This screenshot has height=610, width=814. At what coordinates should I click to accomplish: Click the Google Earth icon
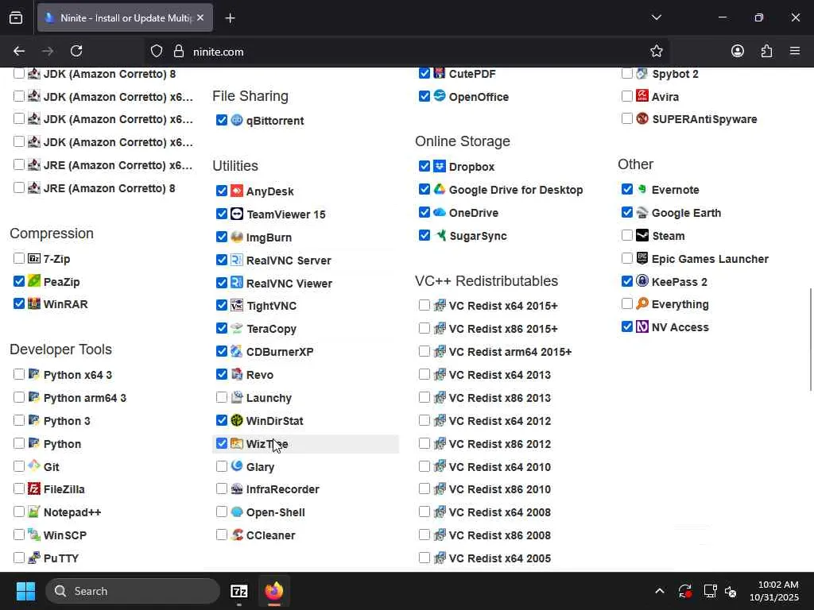pyautogui.click(x=642, y=212)
